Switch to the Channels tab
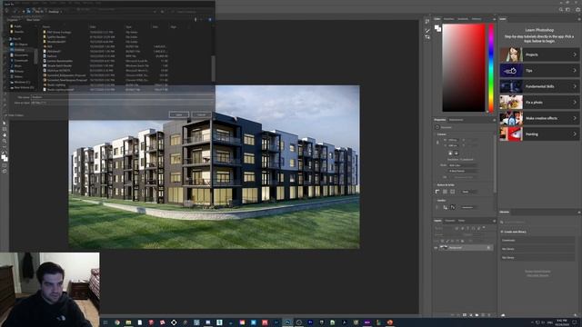582x327 pixels. pyautogui.click(x=449, y=221)
